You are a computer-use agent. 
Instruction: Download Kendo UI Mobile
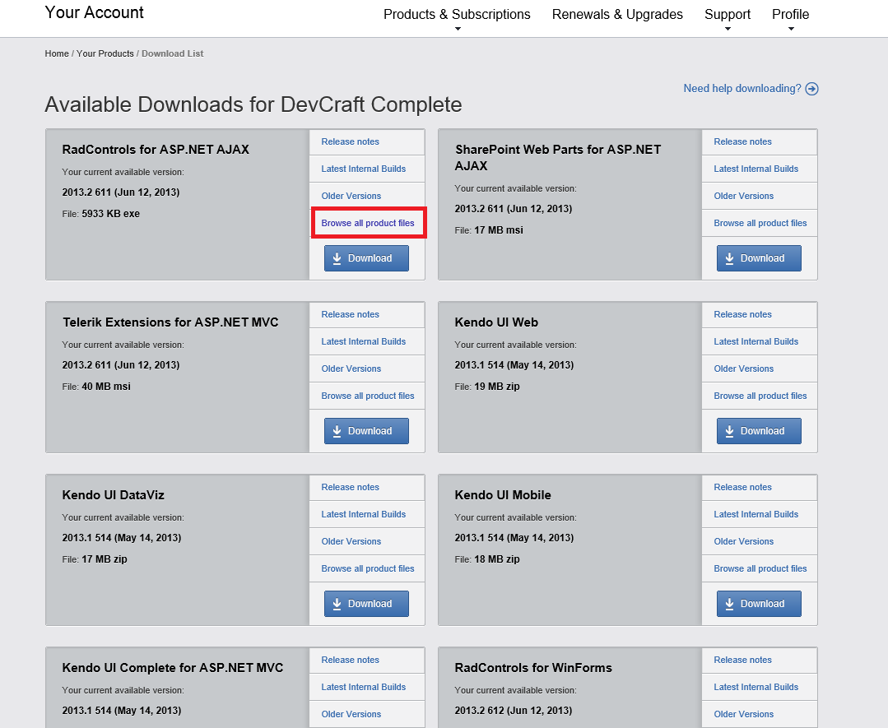pos(759,604)
